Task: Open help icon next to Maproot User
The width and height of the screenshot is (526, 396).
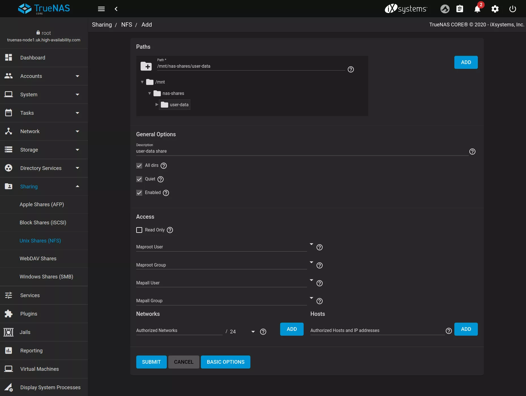Action: [x=320, y=247]
